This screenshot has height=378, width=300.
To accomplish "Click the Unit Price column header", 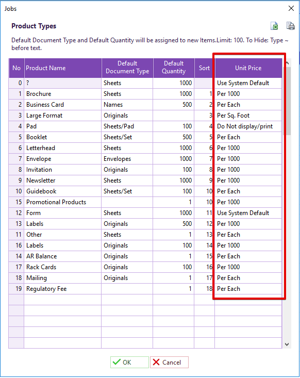I will coord(248,68).
